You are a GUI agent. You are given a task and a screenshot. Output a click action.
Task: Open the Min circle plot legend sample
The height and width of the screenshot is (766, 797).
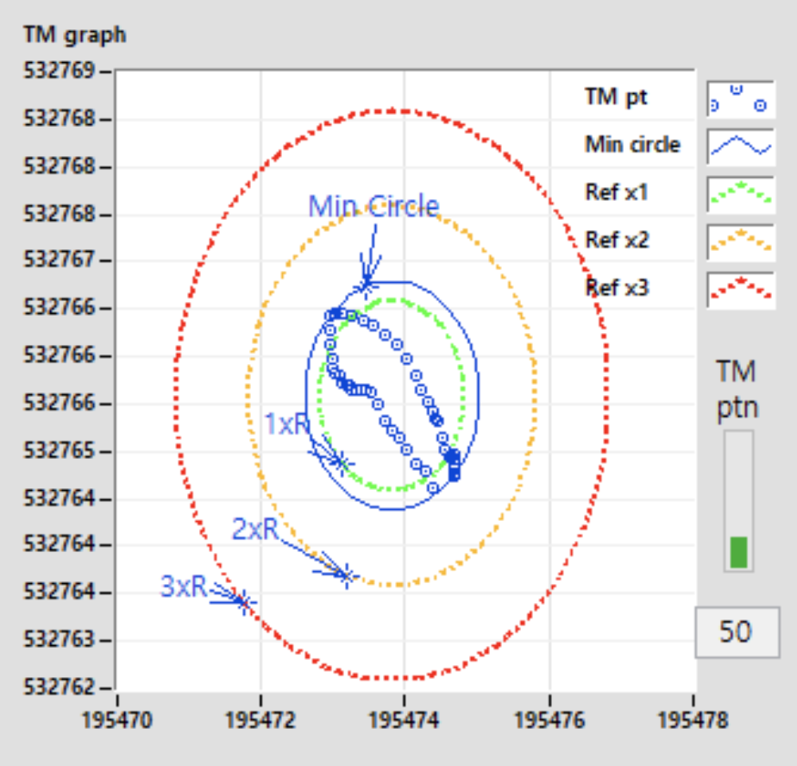click(741, 147)
